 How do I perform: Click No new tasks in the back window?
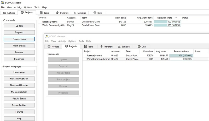[19, 39]
